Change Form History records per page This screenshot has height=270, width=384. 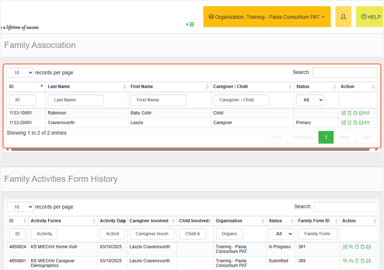pos(20,207)
